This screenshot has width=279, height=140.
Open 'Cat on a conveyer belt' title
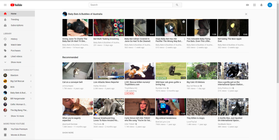[72, 82]
